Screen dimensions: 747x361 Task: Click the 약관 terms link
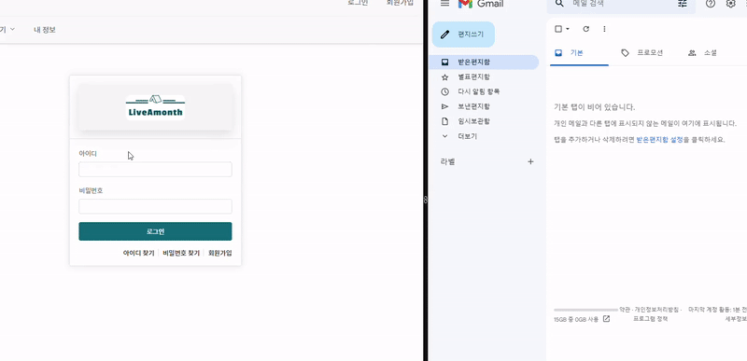point(625,310)
